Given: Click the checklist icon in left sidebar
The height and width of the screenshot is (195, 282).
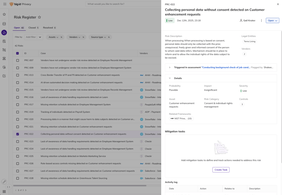Looking at the screenshot, I should [4, 76].
